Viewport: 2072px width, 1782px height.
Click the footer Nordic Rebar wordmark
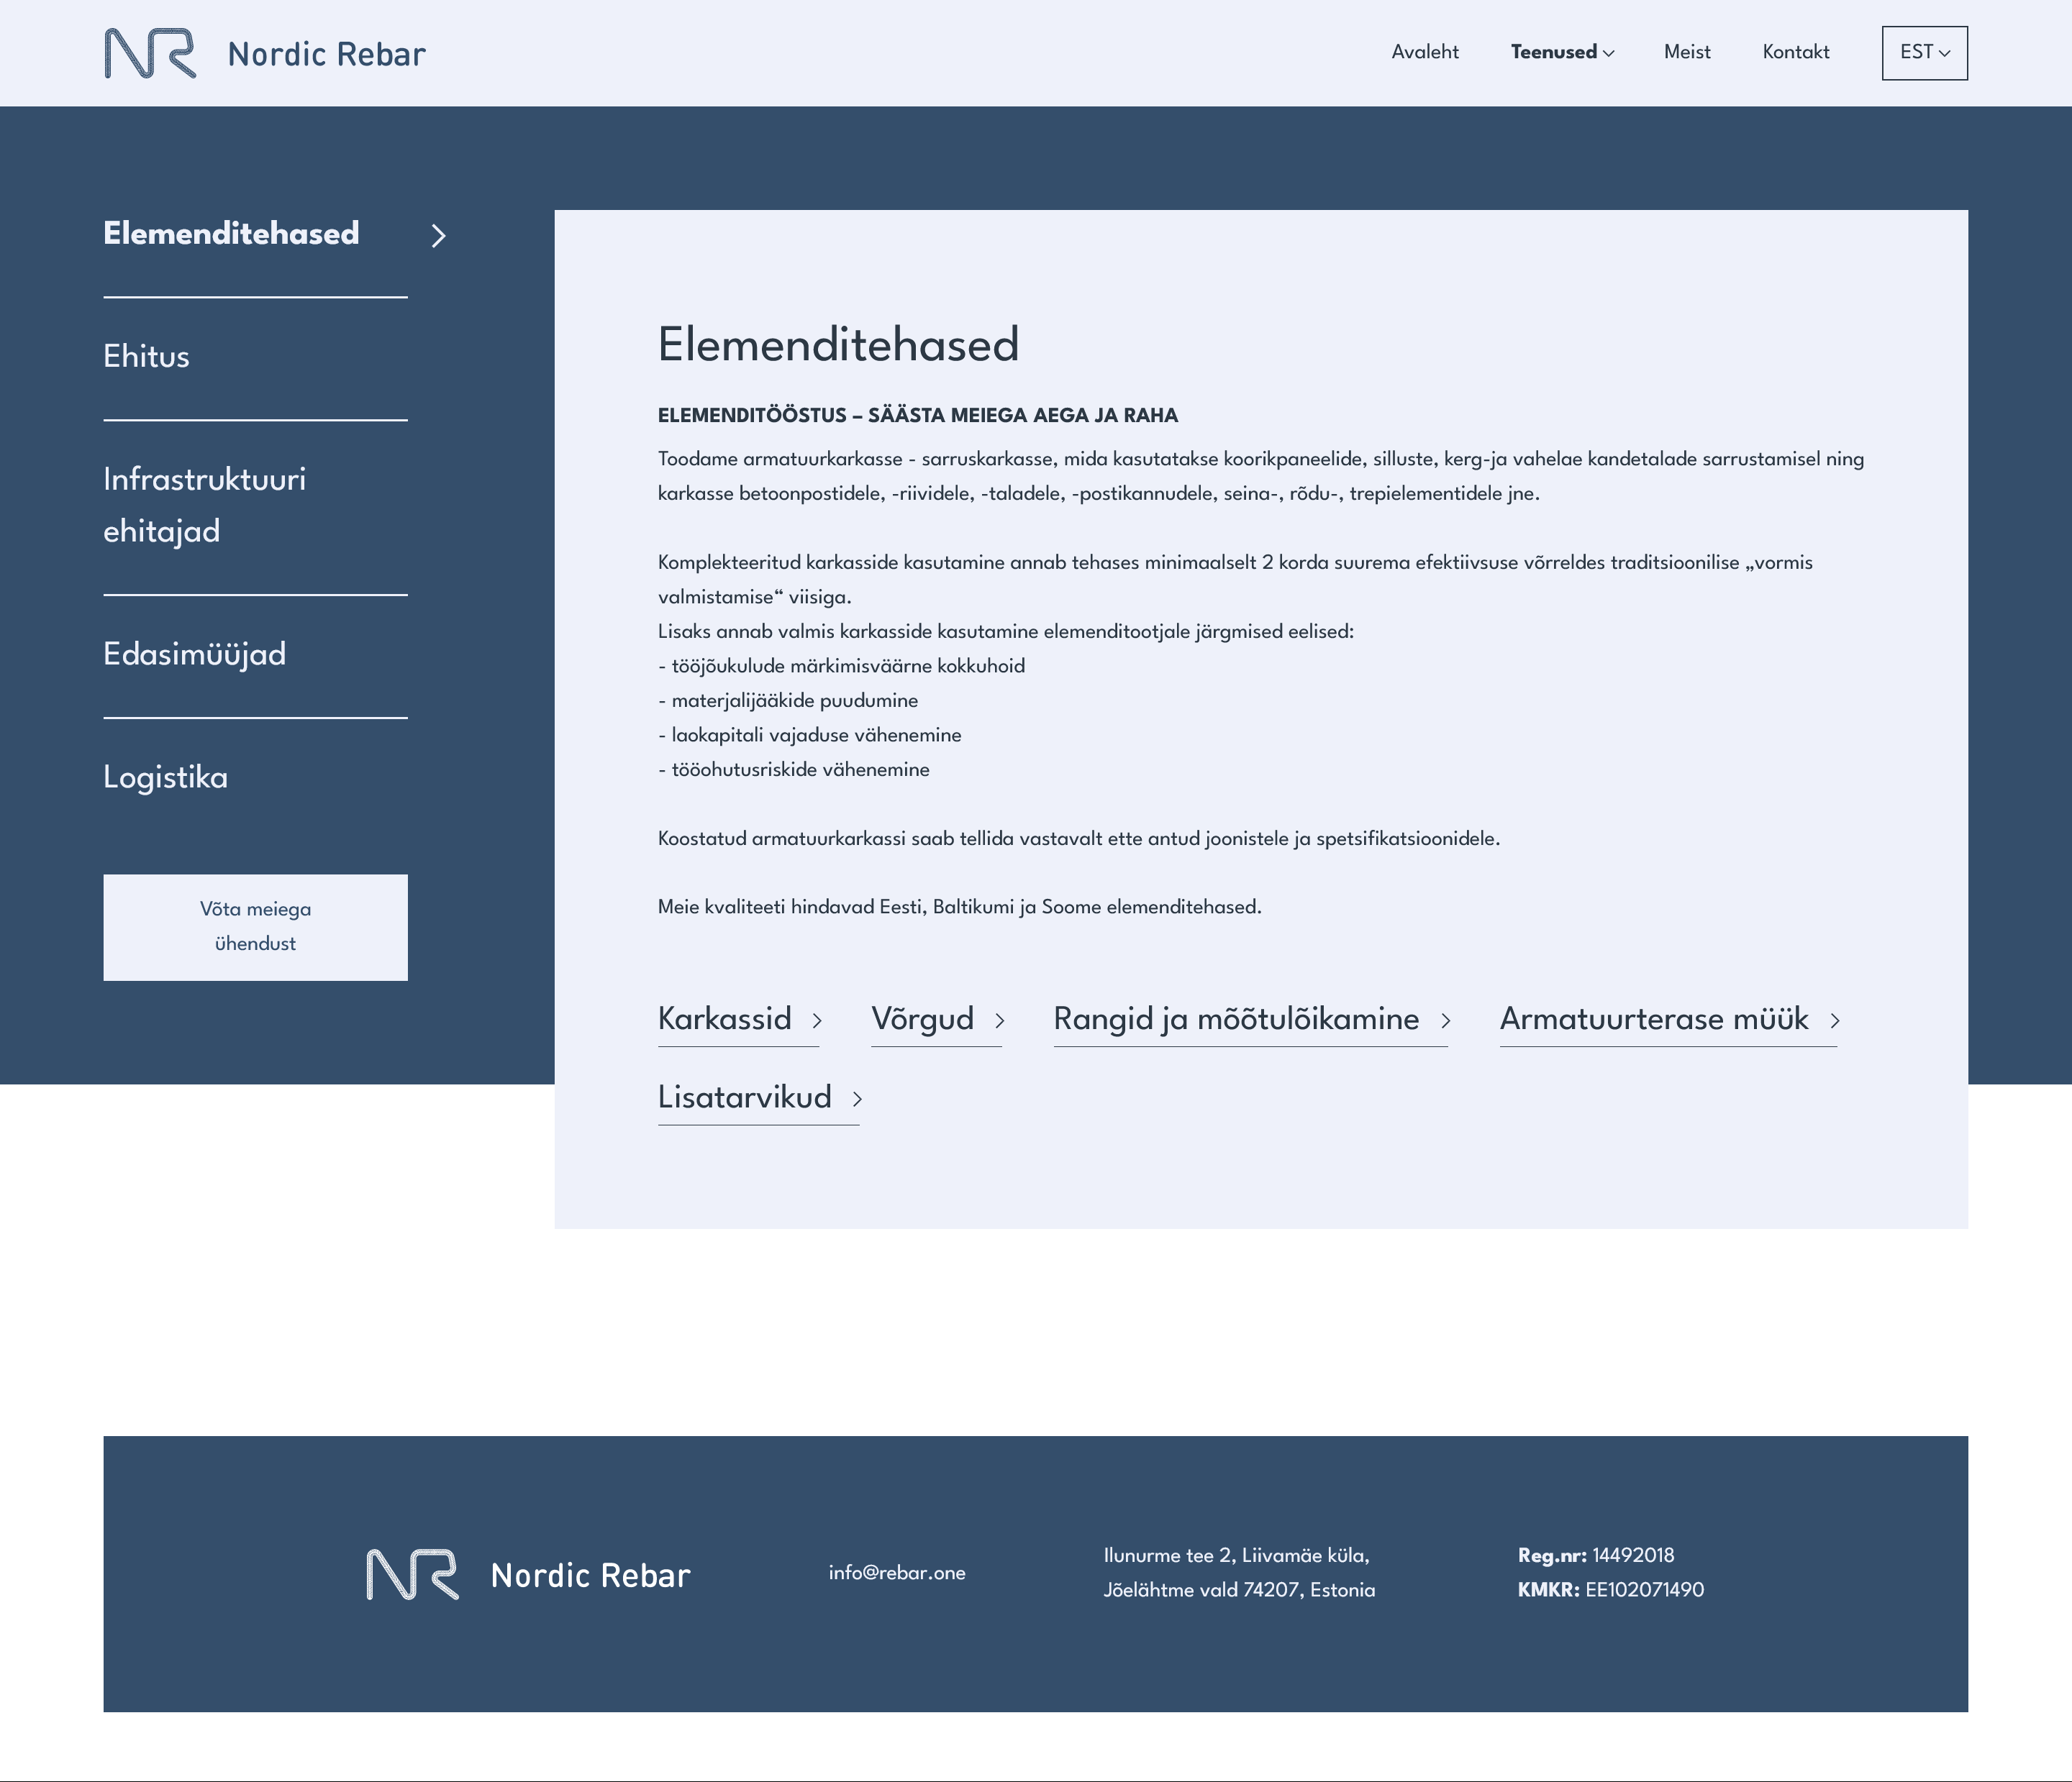[590, 1576]
